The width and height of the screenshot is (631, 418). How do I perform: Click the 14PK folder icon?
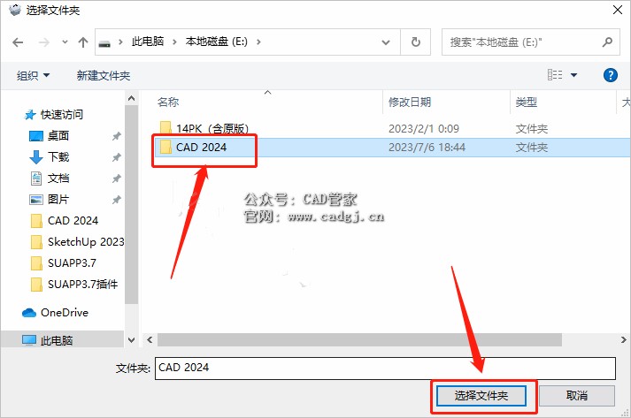pyautogui.click(x=165, y=129)
